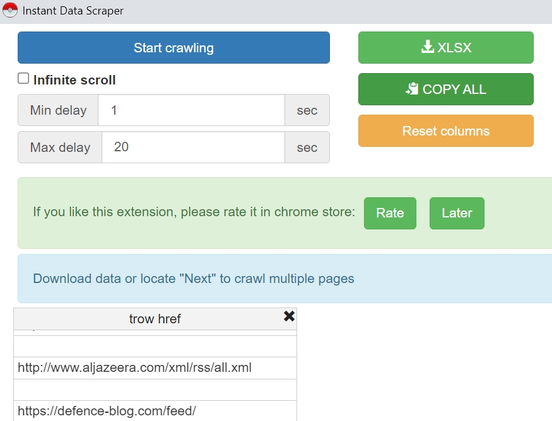552x421 pixels.
Task: Click the download icon on XLSX button
Action: pos(427,47)
